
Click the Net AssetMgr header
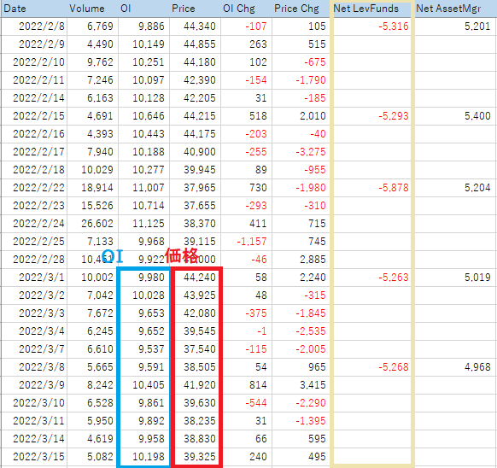(x=455, y=9)
